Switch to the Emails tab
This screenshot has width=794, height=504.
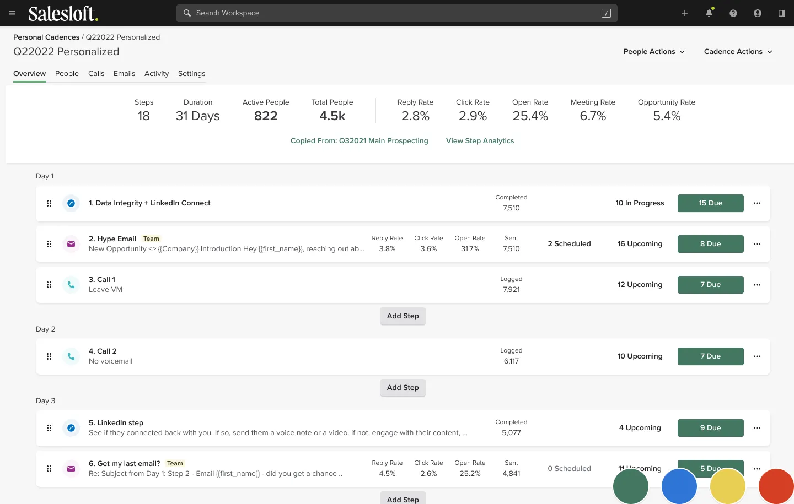click(x=124, y=74)
